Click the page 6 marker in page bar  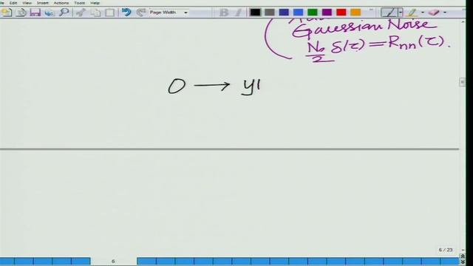113,261
